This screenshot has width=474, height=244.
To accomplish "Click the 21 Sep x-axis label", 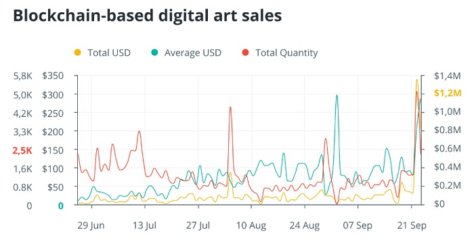I will (412, 226).
